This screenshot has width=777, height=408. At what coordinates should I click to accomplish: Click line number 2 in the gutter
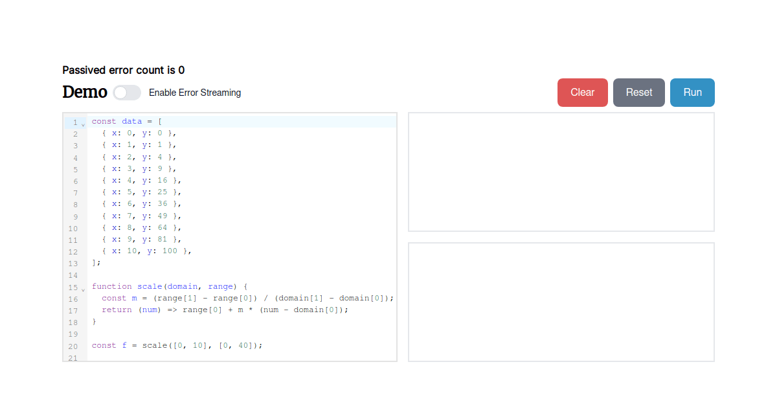coord(75,133)
